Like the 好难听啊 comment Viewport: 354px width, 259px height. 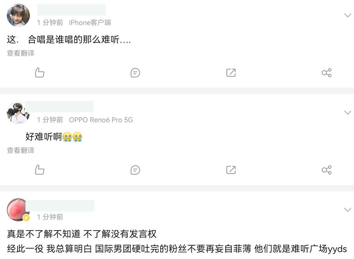point(39,169)
